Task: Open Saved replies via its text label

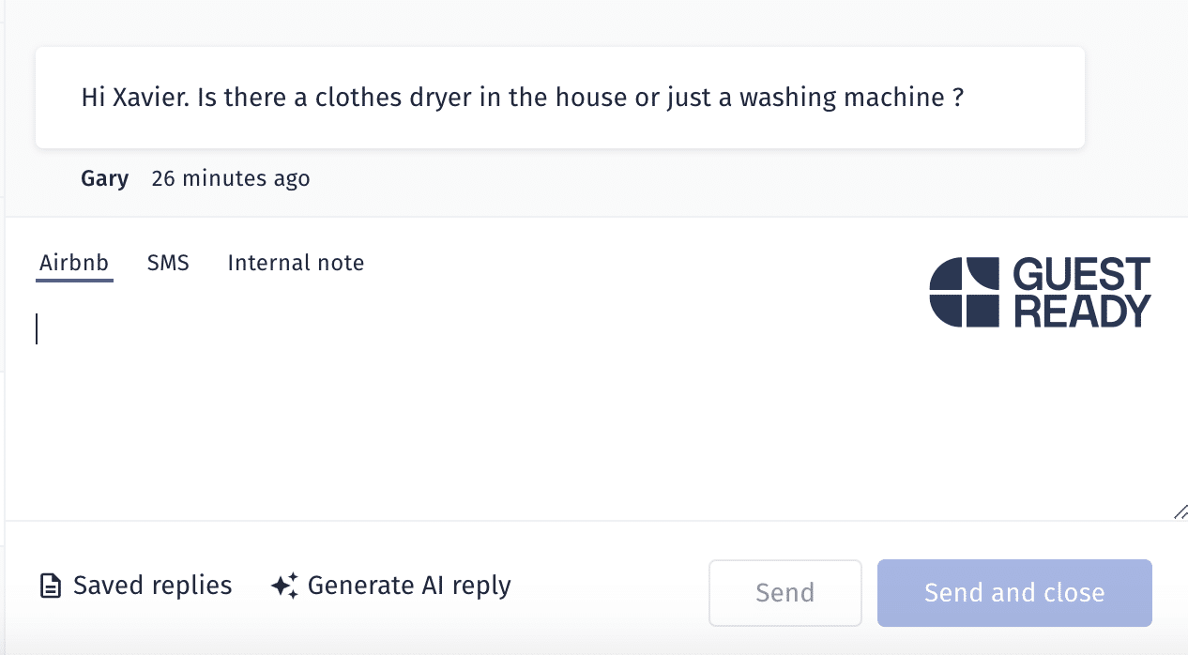Action: click(152, 586)
